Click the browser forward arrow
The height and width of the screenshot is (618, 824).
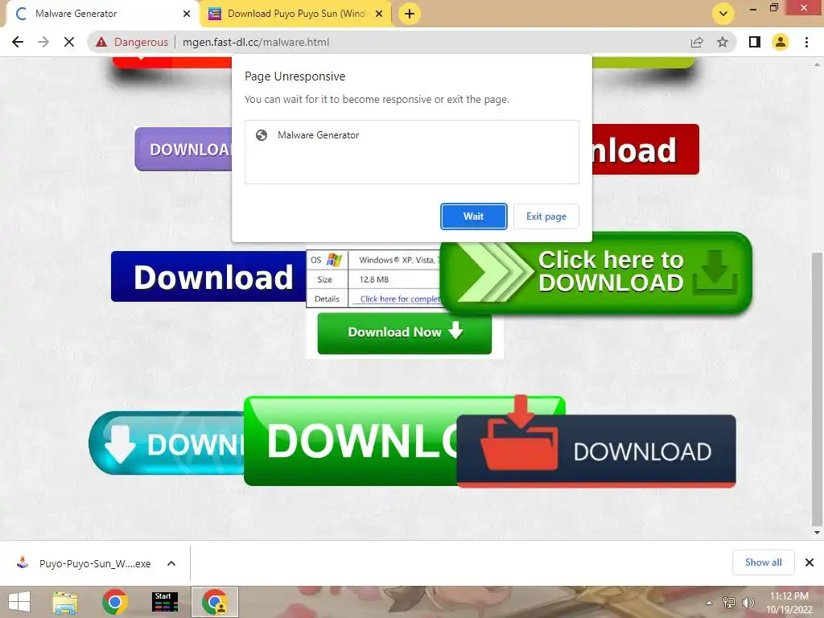(x=43, y=42)
